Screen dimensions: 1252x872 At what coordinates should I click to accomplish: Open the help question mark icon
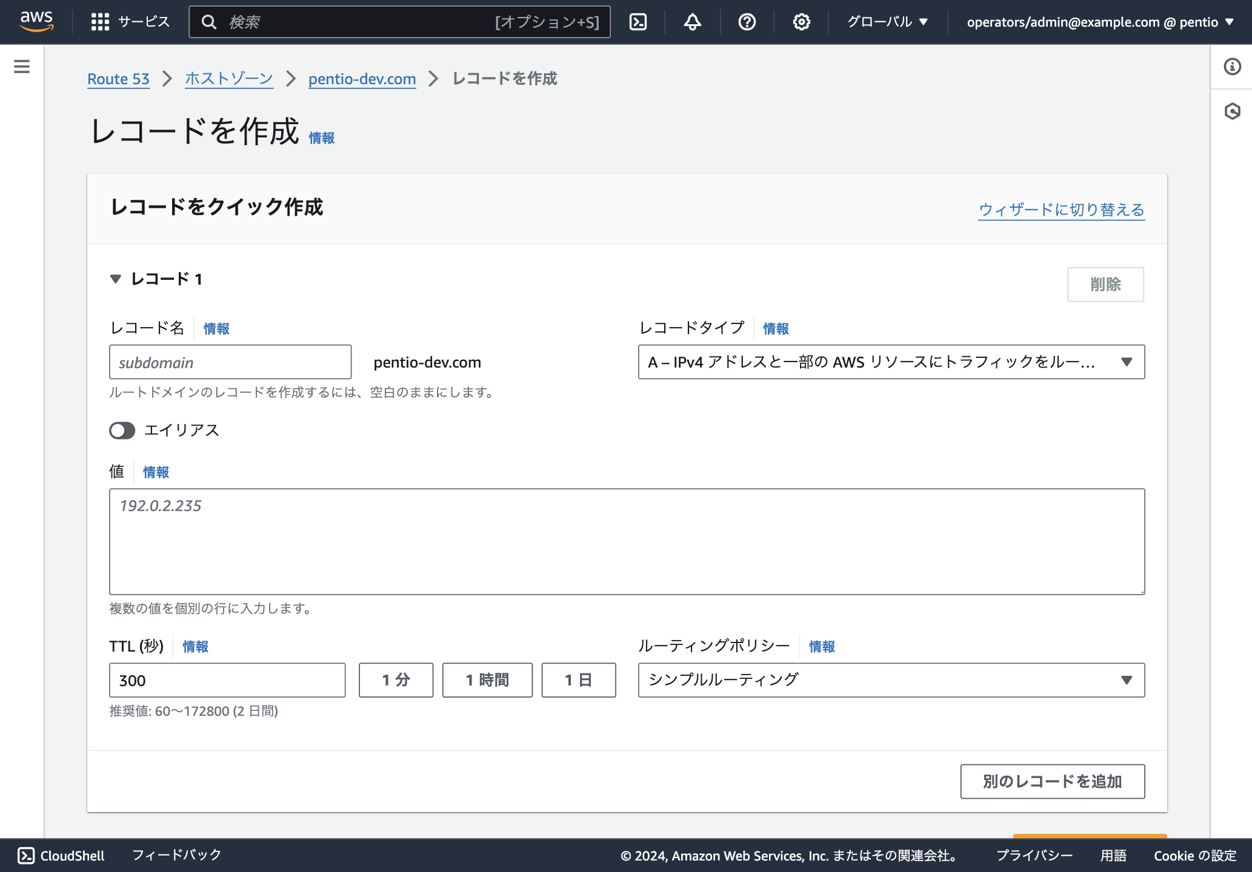[x=747, y=22]
